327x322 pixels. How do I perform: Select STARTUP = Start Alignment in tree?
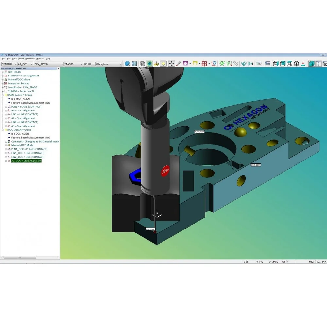23,76
